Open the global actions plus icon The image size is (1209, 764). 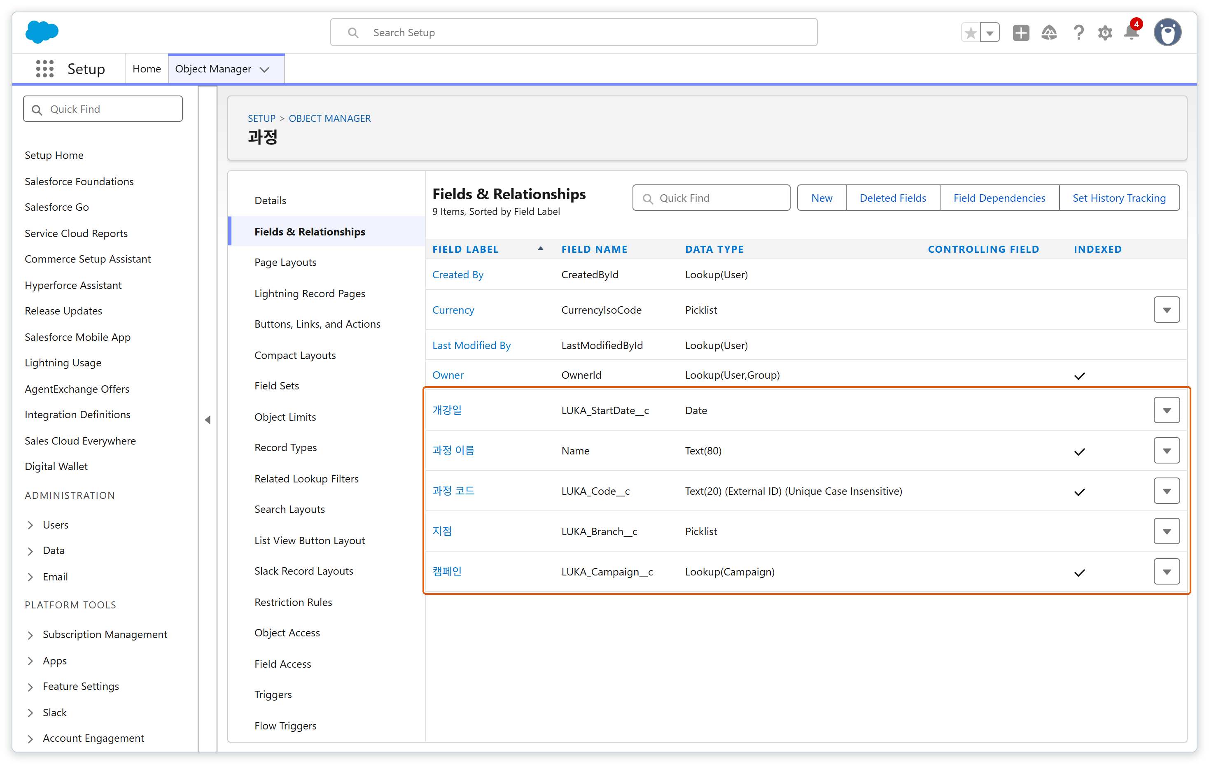(1021, 33)
